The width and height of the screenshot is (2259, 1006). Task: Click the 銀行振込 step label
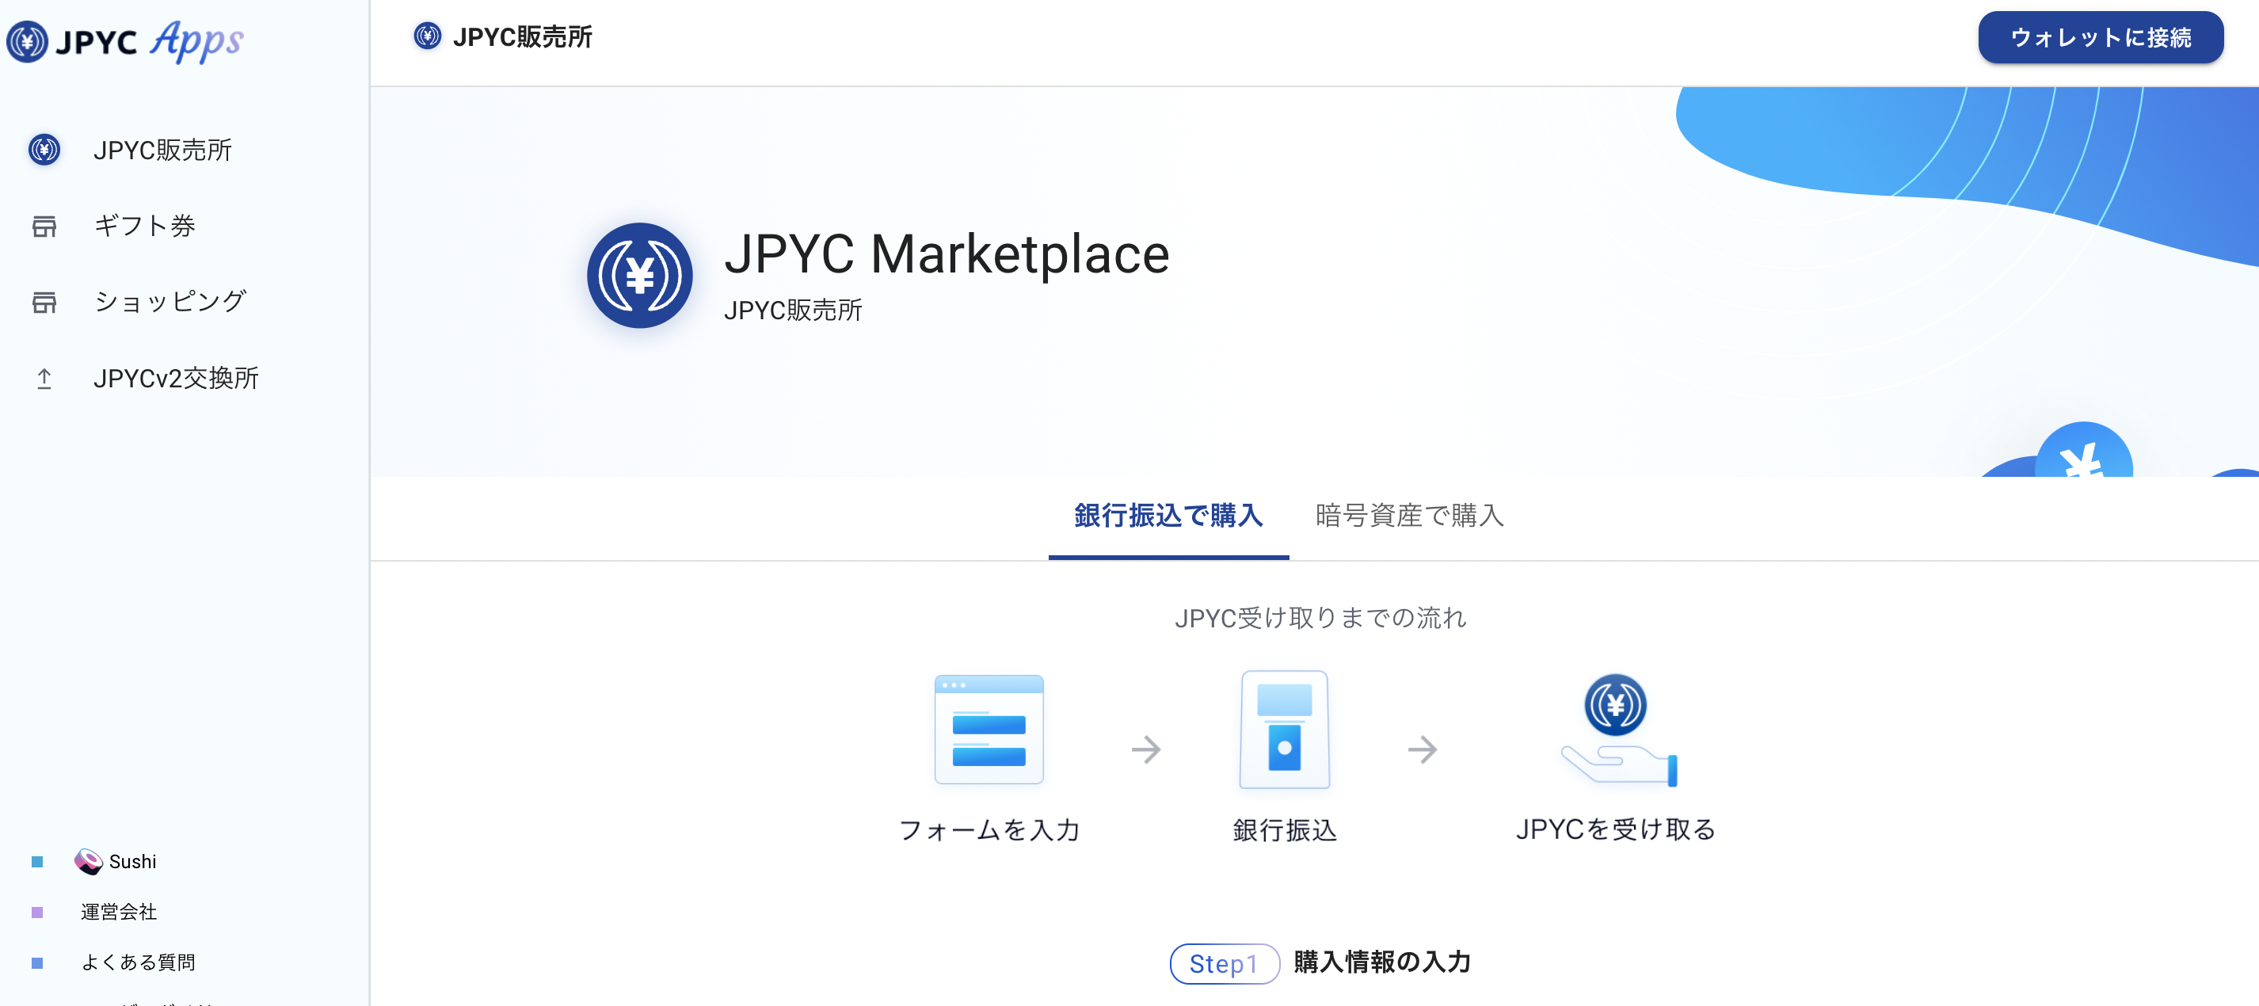coord(1285,829)
